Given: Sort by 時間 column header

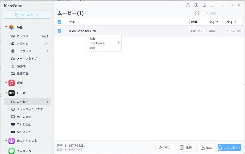Looking at the screenshot, I should pos(194,22).
